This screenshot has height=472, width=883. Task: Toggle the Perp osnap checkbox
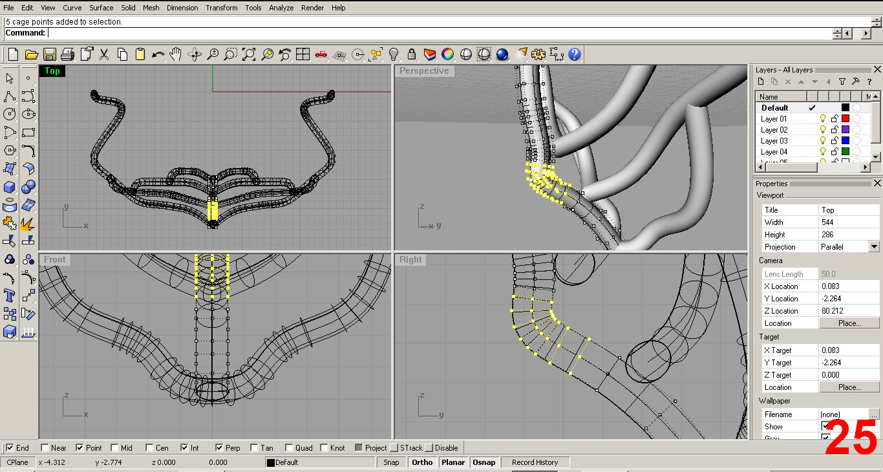219,447
